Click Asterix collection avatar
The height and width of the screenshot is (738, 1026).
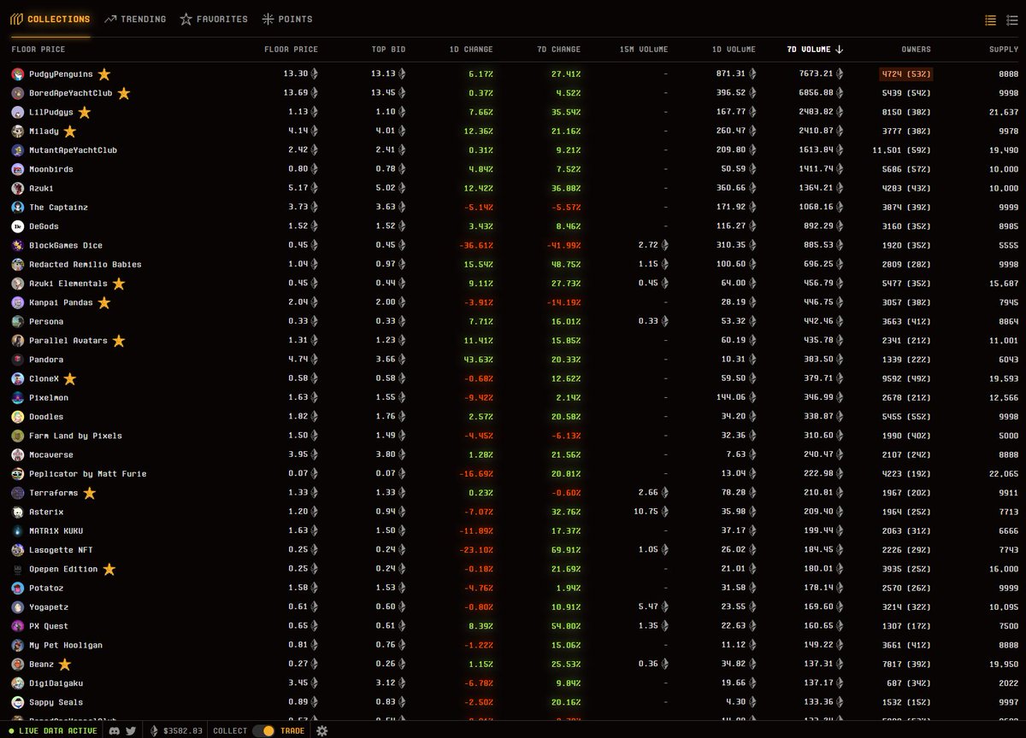[18, 512]
